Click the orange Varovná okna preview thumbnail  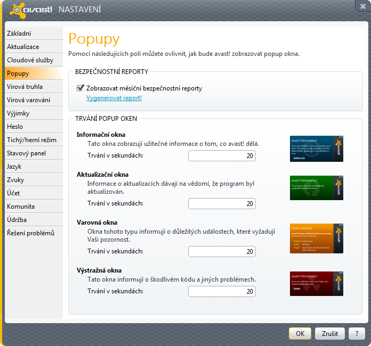317,238
